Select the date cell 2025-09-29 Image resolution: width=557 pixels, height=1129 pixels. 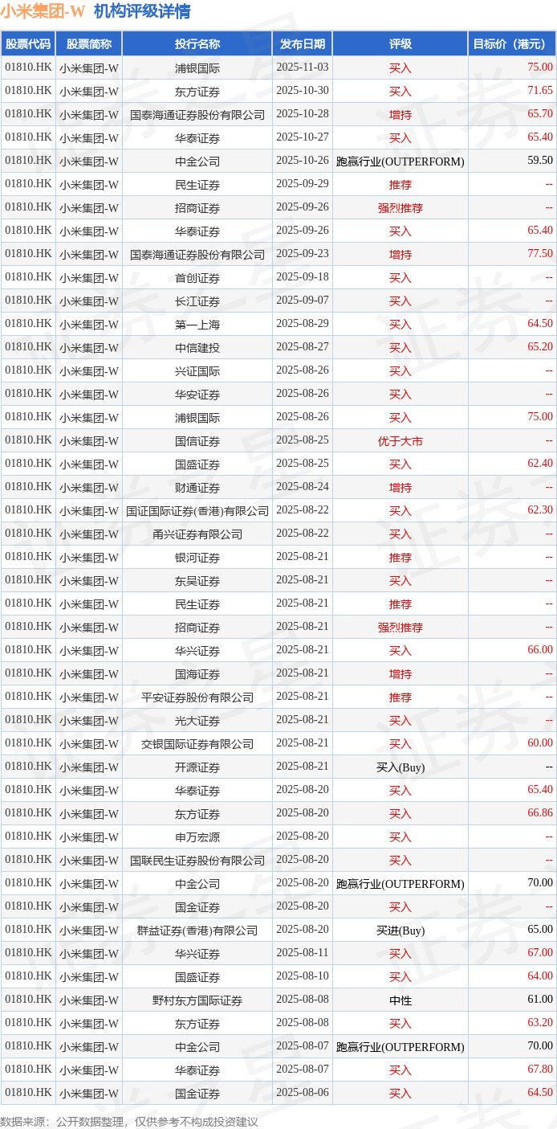pos(303,184)
